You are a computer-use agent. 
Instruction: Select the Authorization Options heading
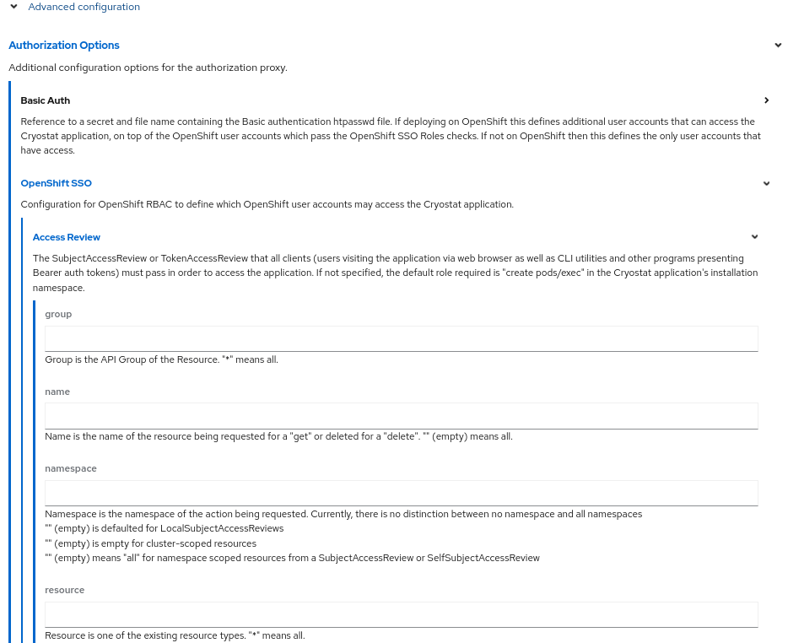click(x=63, y=45)
